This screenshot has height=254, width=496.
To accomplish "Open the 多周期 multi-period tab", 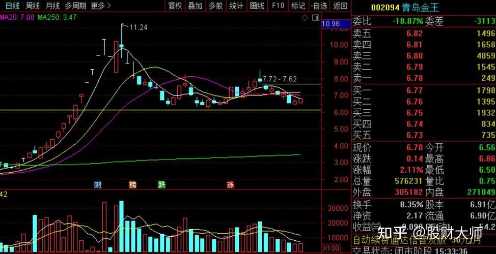I will click(x=75, y=6).
